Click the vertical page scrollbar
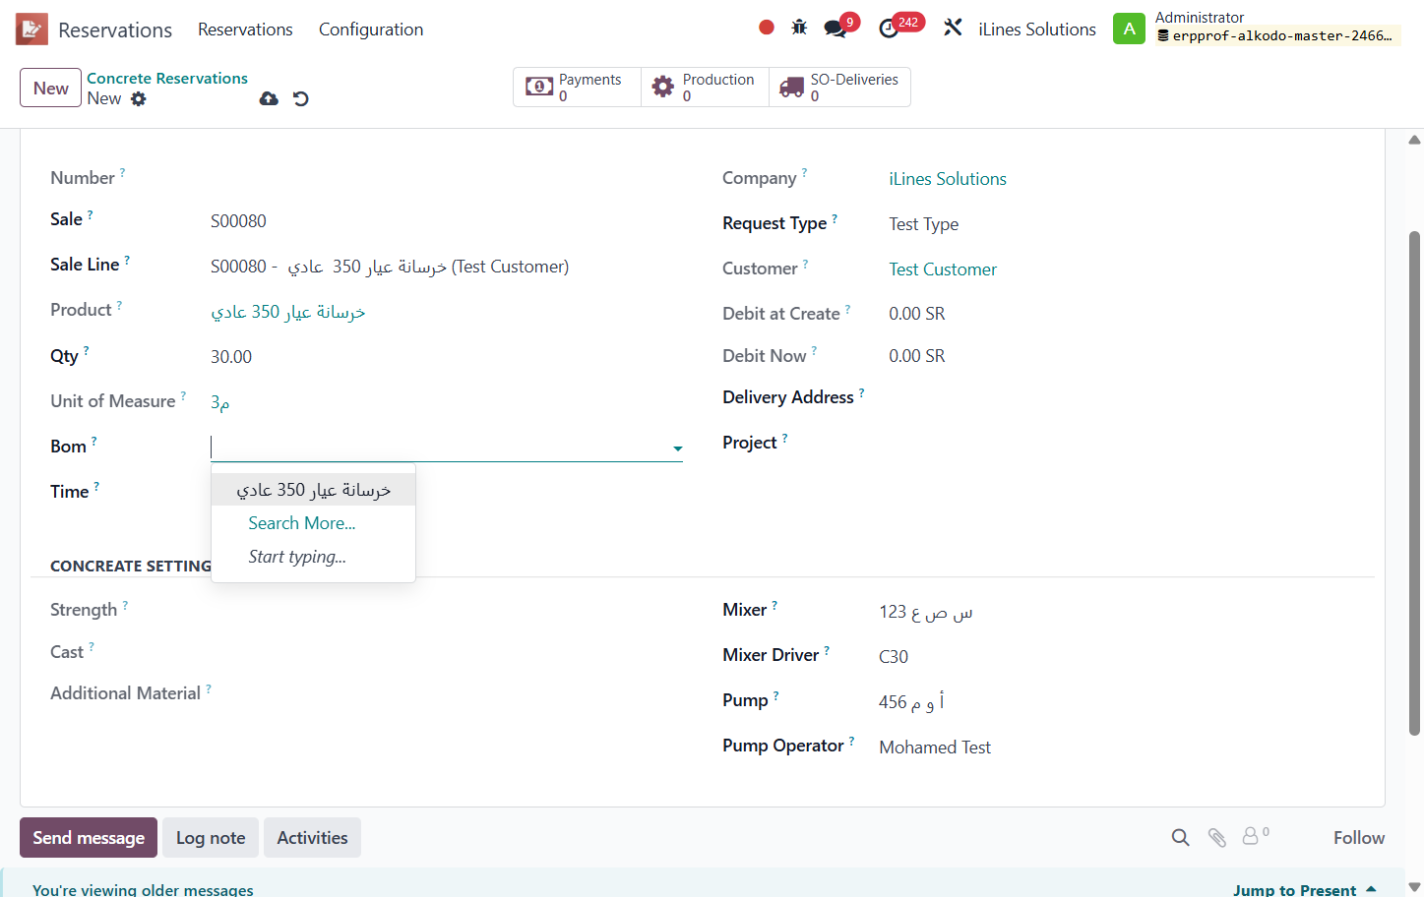The image size is (1424, 897). pos(1414,482)
